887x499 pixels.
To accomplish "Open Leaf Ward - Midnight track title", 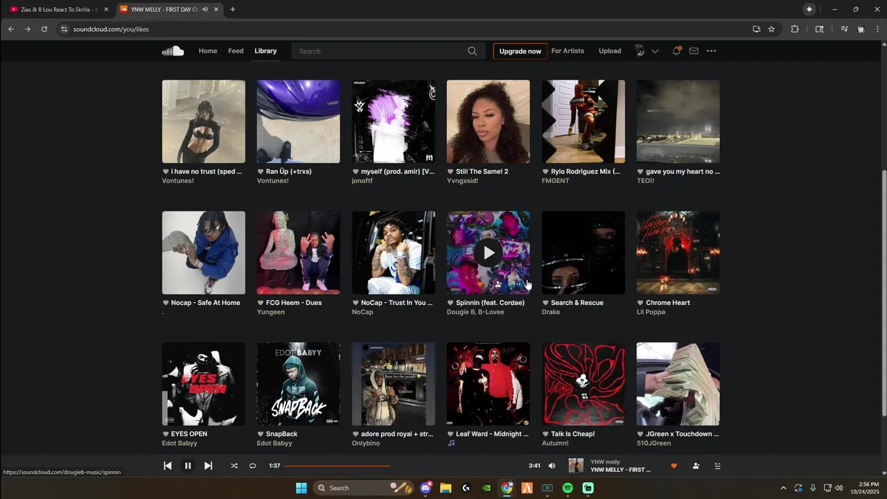I will (x=492, y=434).
